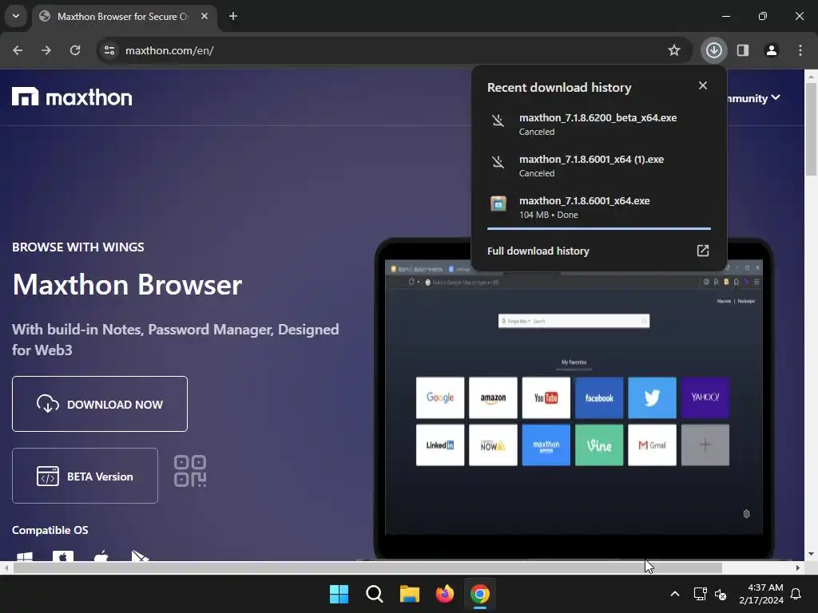Image resolution: width=818 pixels, height=613 pixels.
Task: Click the BETA Version button
Action: (85, 476)
